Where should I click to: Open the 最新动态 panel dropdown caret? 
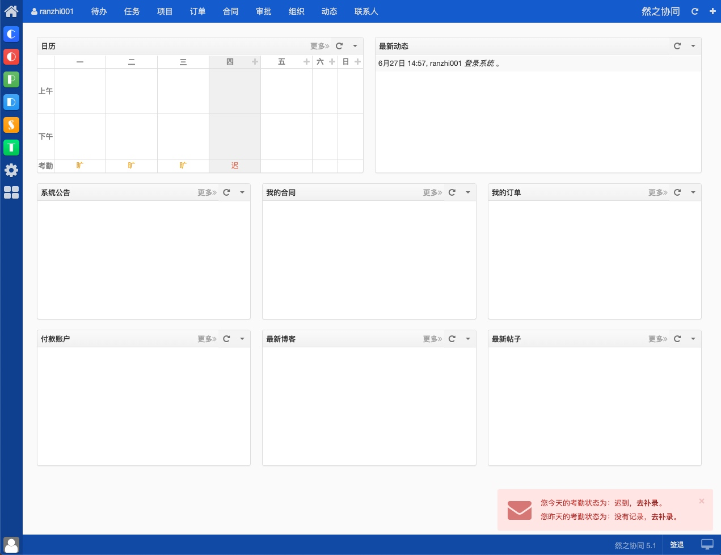pyautogui.click(x=693, y=46)
